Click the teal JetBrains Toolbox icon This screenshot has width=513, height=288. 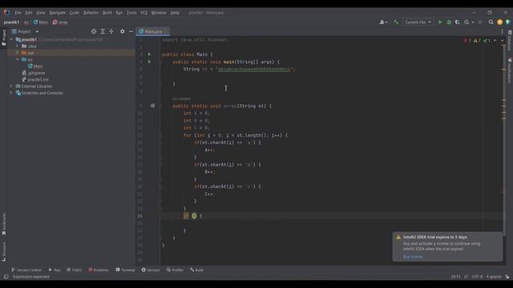coord(507,22)
